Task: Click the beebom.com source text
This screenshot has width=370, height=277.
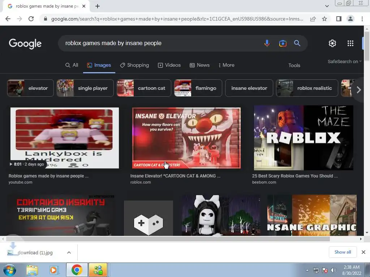Action: 264,182
